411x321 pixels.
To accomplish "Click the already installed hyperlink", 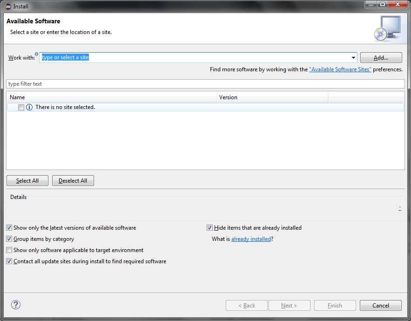I will tap(251, 239).
